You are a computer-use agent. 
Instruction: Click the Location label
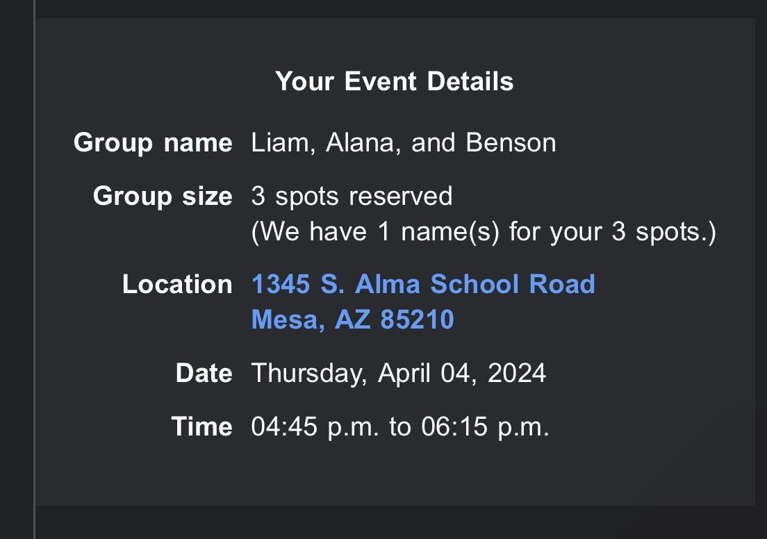click(x=177, y=284)
